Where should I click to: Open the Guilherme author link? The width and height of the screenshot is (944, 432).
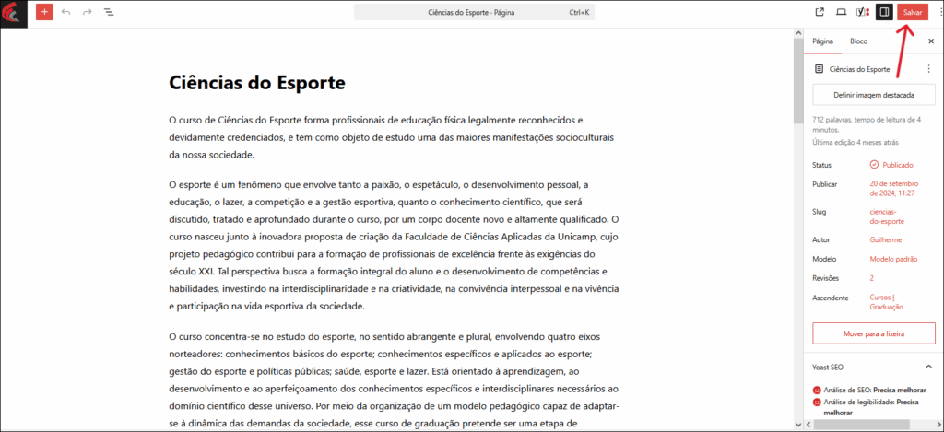[x=885, y=239]
